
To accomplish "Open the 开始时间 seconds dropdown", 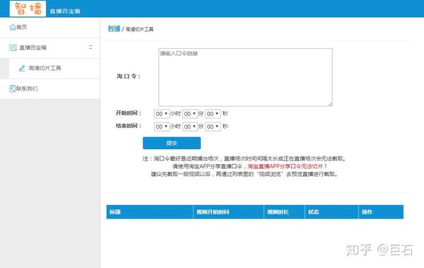I will (x=213, y=114).
